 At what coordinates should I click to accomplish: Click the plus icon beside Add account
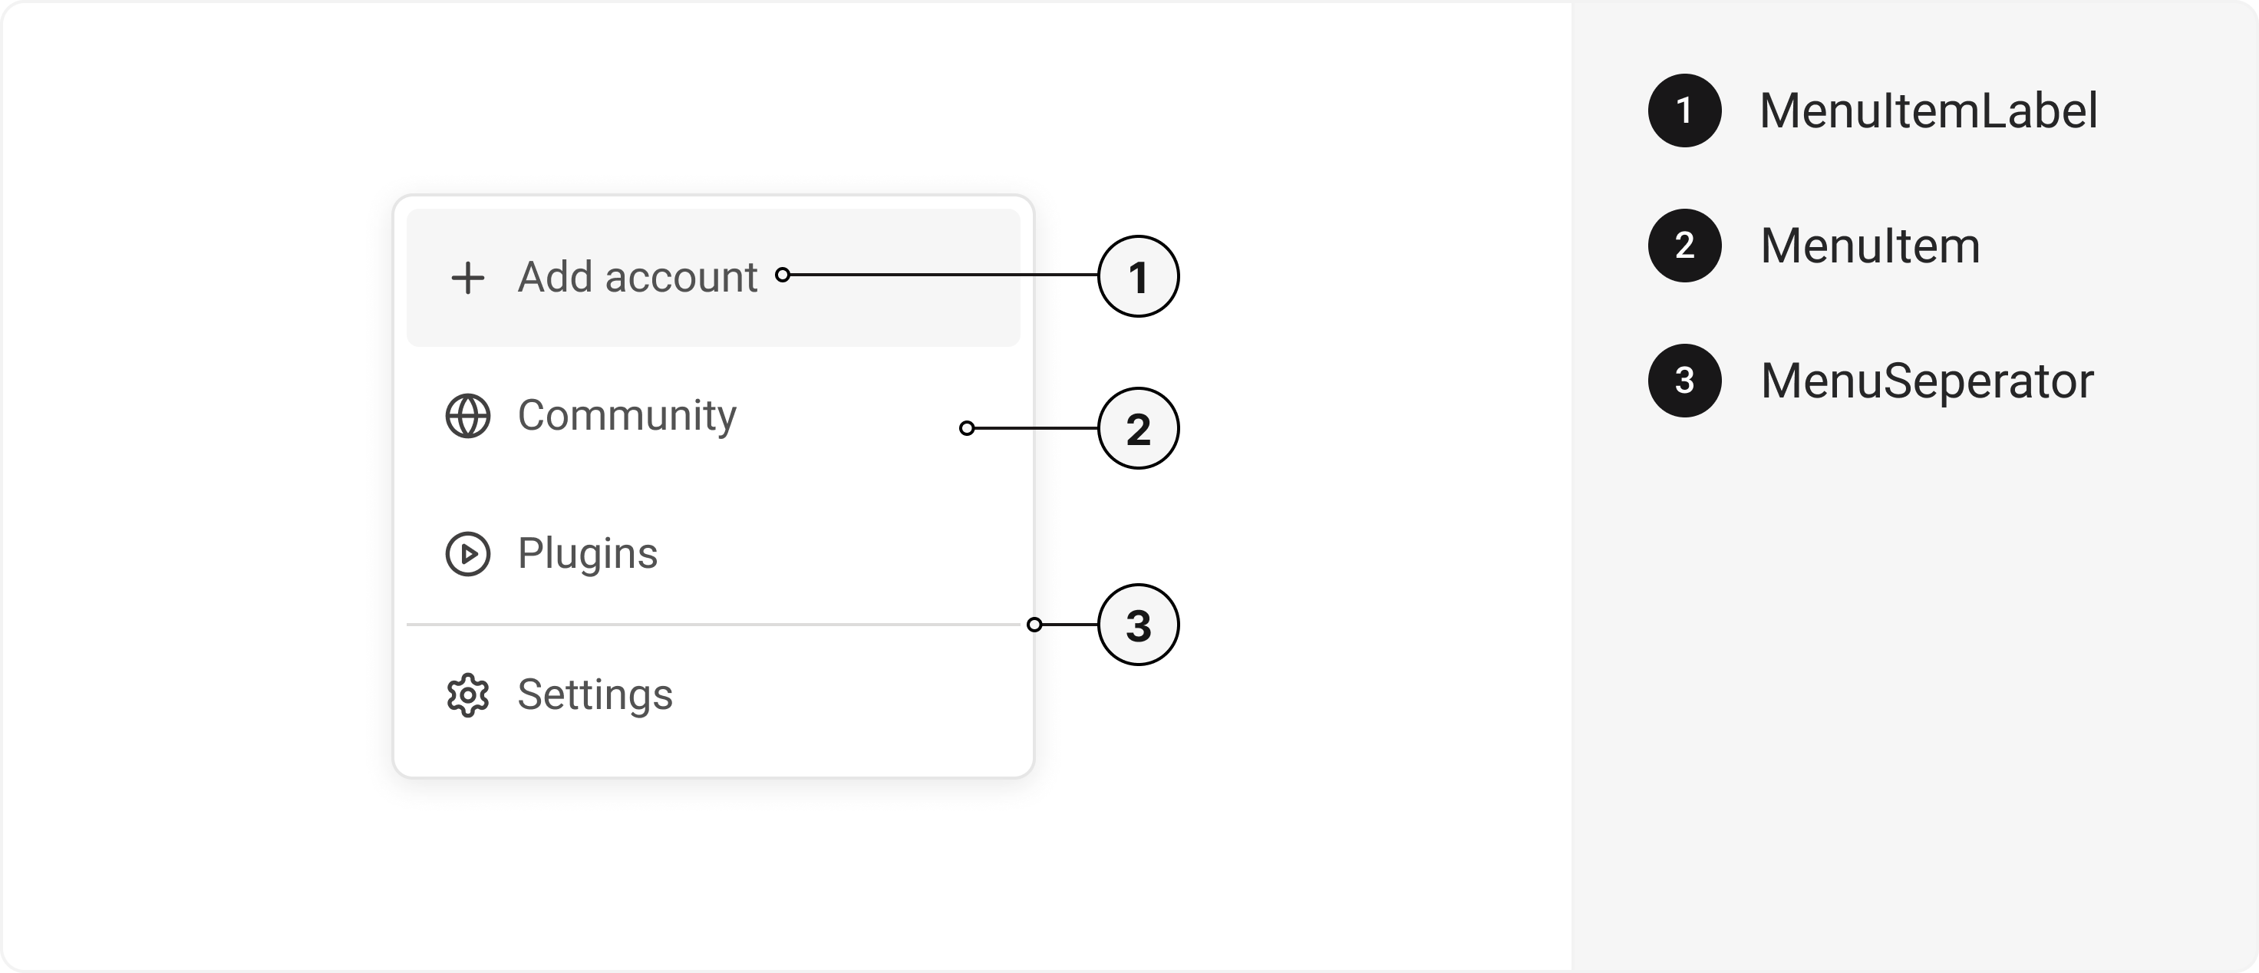[467, 278]
